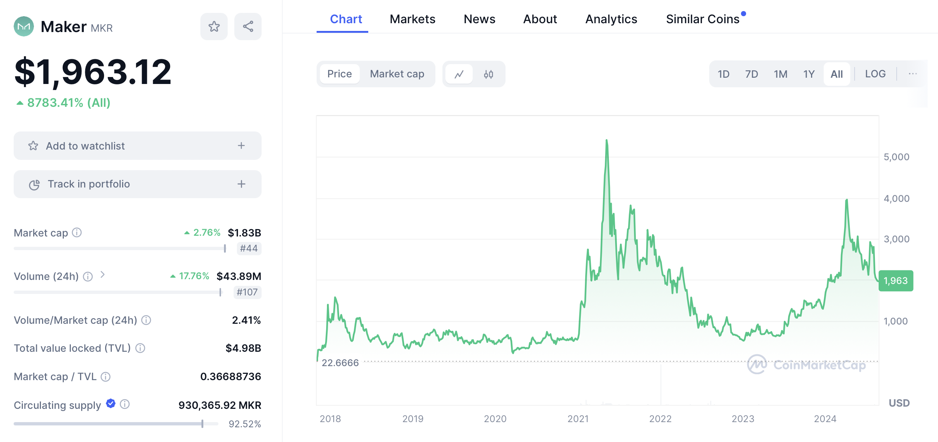Open the more chart options ellipsis

913,74
